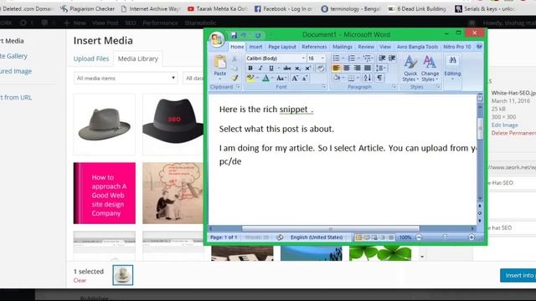Select Center alignment

coord(346,69)
